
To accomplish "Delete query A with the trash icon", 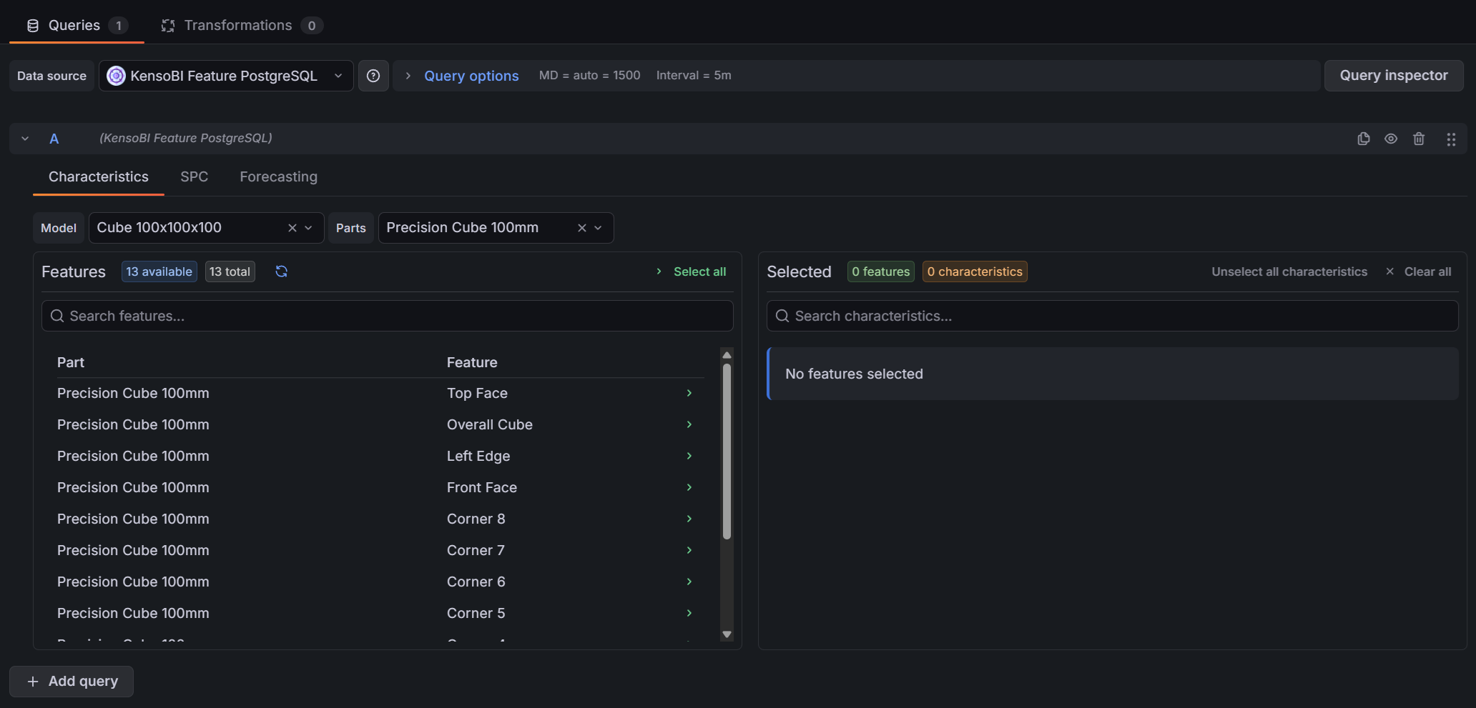I will (x=1420, y=139).
